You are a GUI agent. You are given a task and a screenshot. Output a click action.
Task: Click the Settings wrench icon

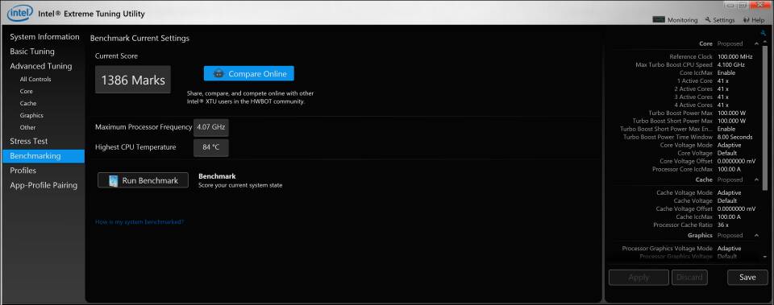click(x=708, y=19)
